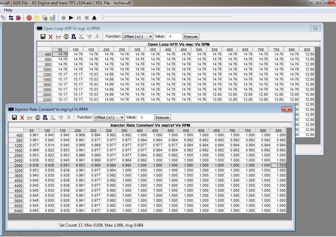Image resolution: width=336 pixels, height=237 pixels.
Task: Select the 0.961 cell at row 400, column 50
Action: (32, 135)
